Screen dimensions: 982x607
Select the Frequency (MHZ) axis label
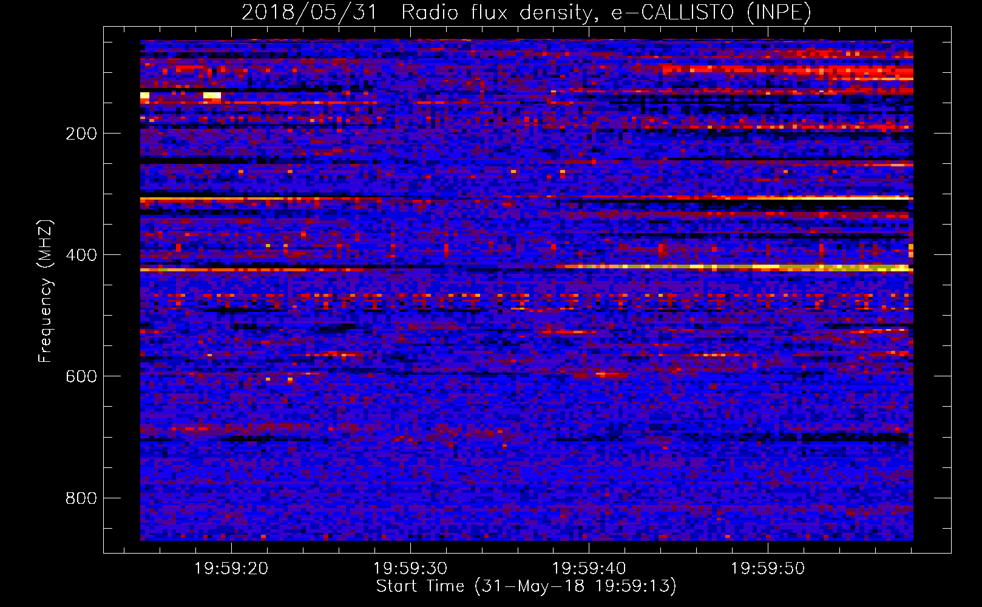46,291
